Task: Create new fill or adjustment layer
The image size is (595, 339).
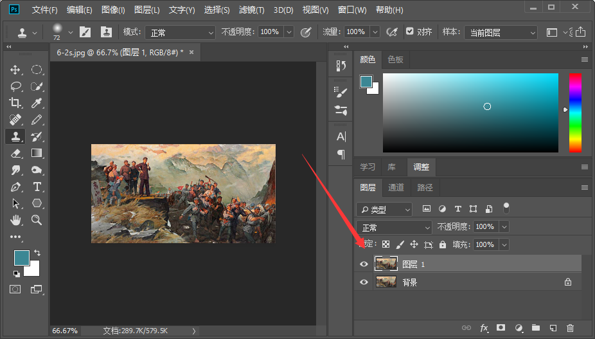Action: click(x=519, y=327)
